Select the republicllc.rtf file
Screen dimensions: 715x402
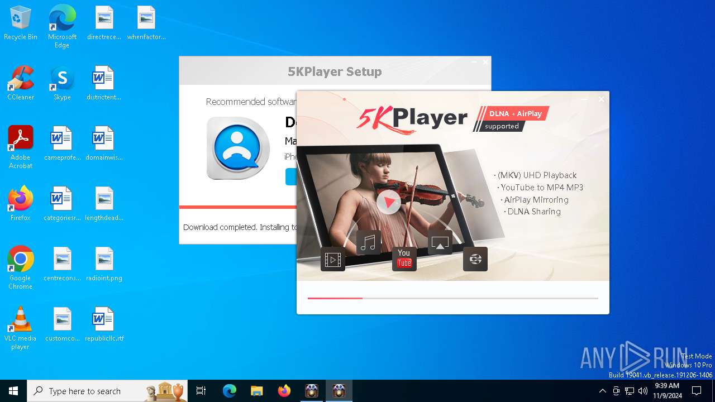click(x=104, y=324)
